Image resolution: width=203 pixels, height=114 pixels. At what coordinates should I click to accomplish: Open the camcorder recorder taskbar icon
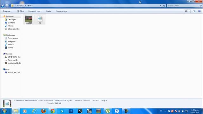pos(126,111)
